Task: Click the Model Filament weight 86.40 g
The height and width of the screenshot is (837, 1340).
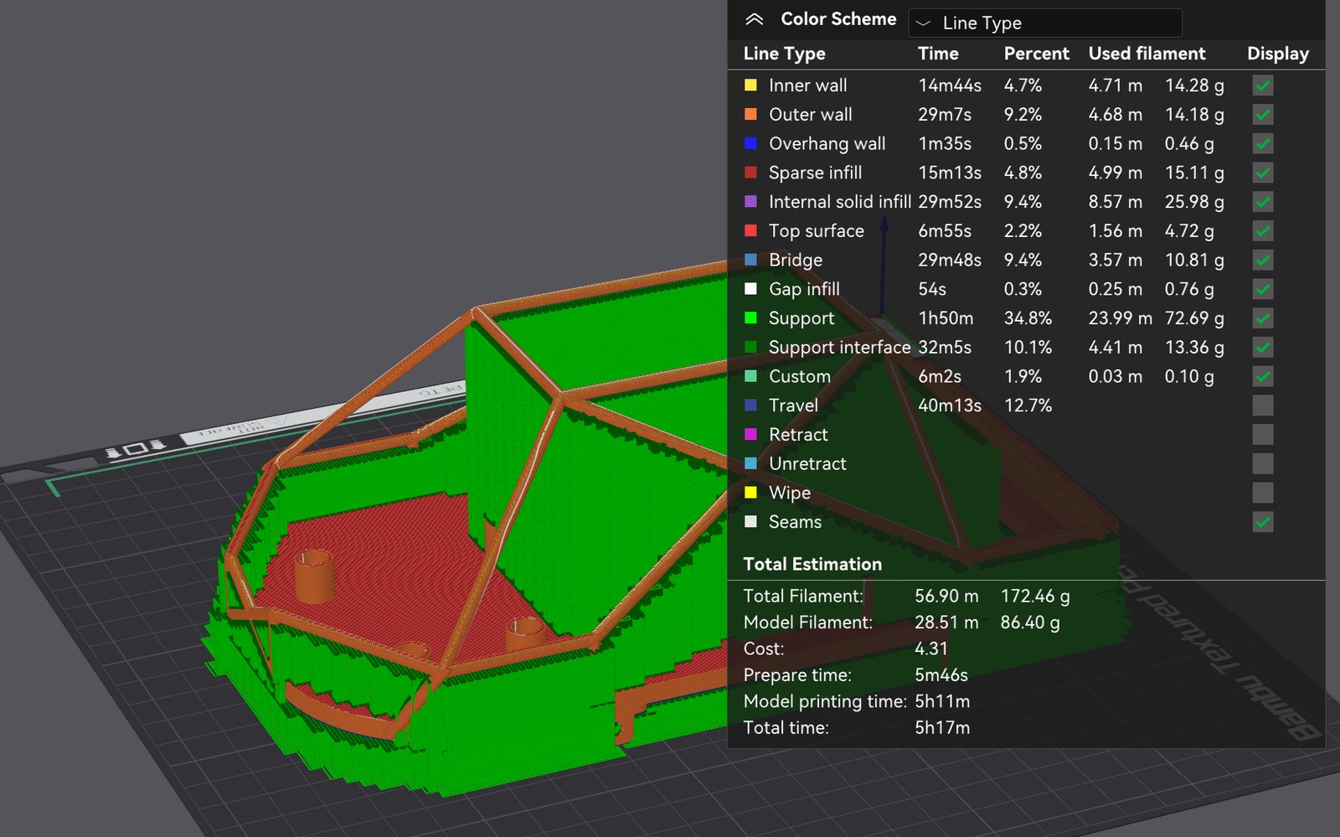Action: tap(1030, 623)
